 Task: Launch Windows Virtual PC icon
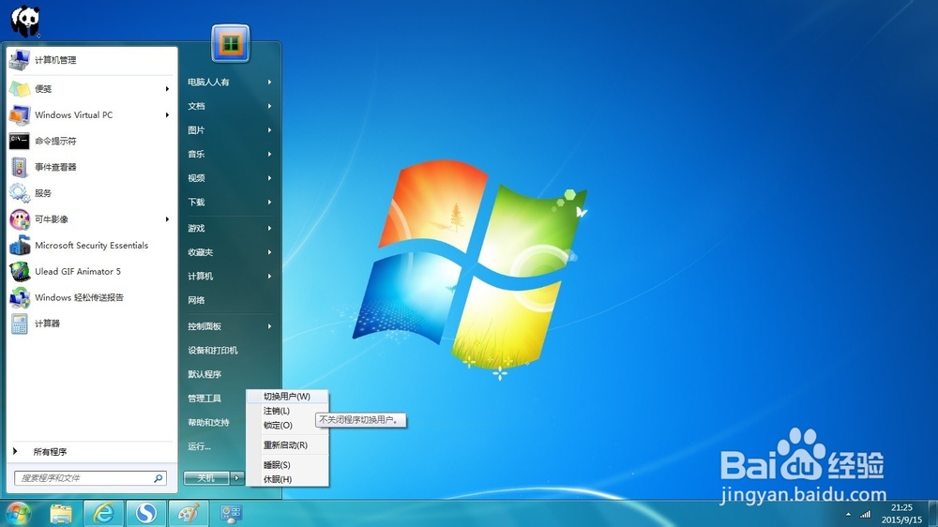pos(19,114)
